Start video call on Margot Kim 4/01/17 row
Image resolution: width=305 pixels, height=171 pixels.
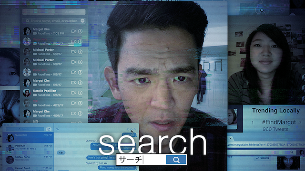pos(73,114)
